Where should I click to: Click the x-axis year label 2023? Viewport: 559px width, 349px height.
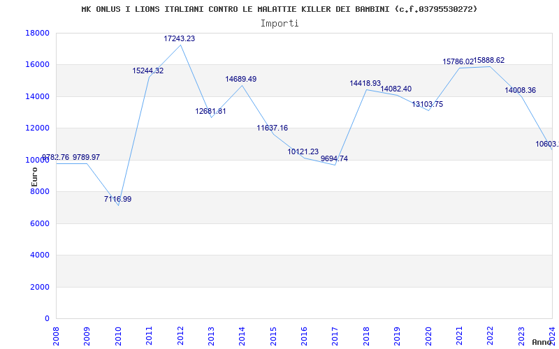click(x=521, y=336)
